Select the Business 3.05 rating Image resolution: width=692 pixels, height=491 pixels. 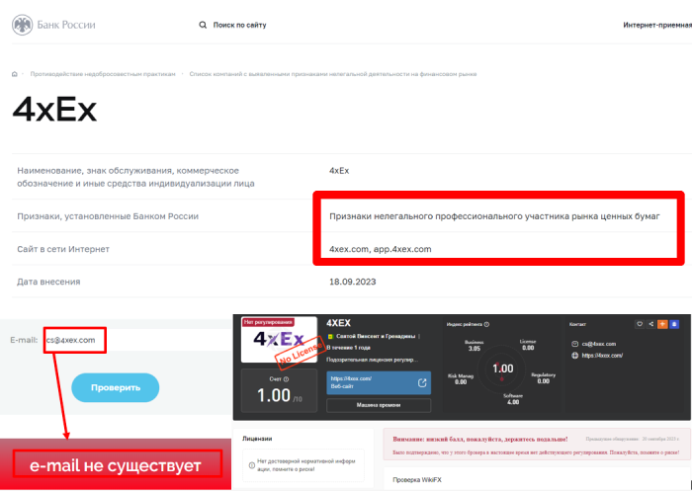click(x=474, y=346)
